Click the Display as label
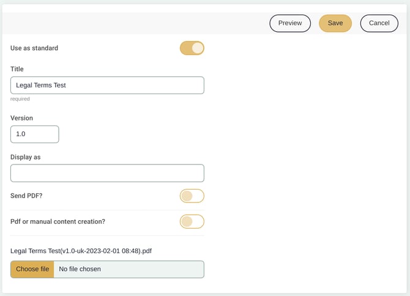This screenshot has height=296, width=410. click(26, 157)
